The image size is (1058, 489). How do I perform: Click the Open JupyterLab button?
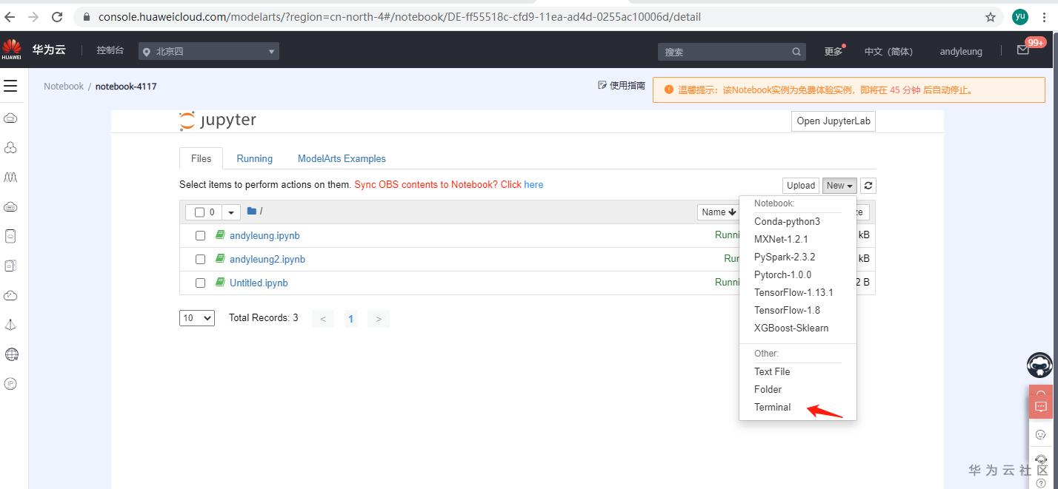[834, 121]
